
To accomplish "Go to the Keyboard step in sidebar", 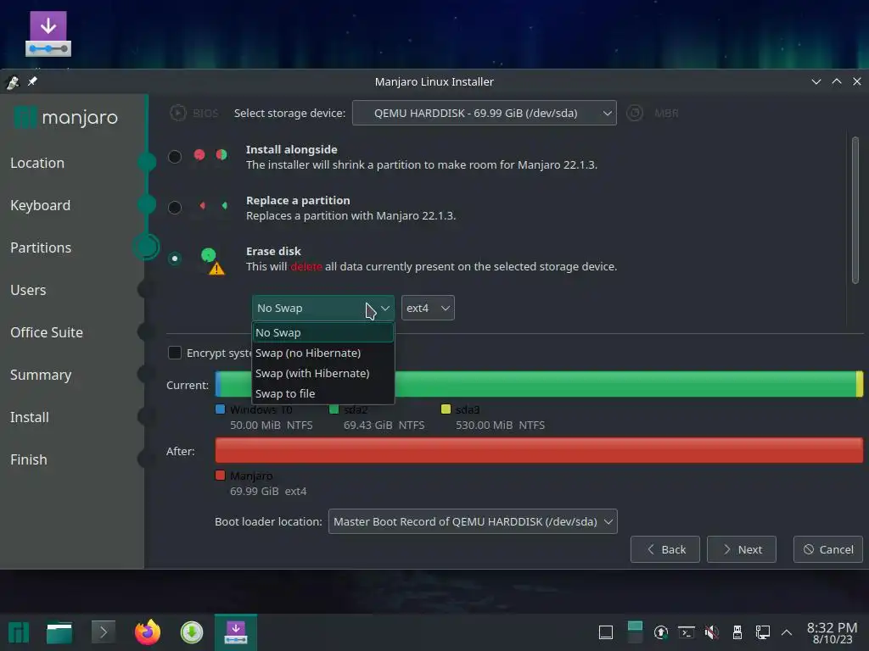I will point(41,205).
